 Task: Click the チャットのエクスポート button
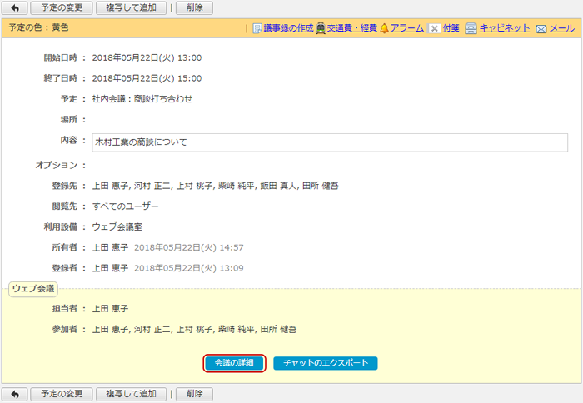coord(326,363)
